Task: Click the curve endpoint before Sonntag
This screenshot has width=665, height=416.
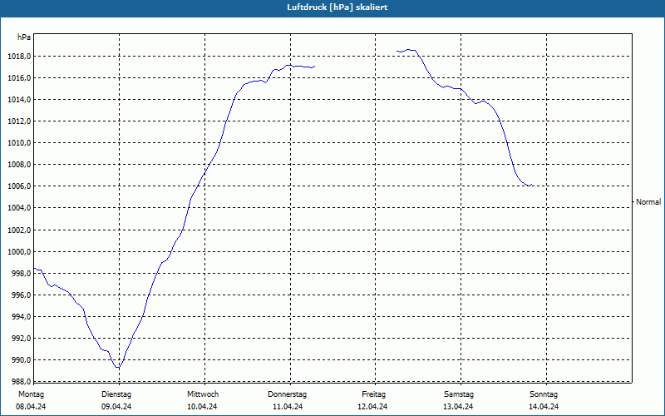Action: point(531,185)
